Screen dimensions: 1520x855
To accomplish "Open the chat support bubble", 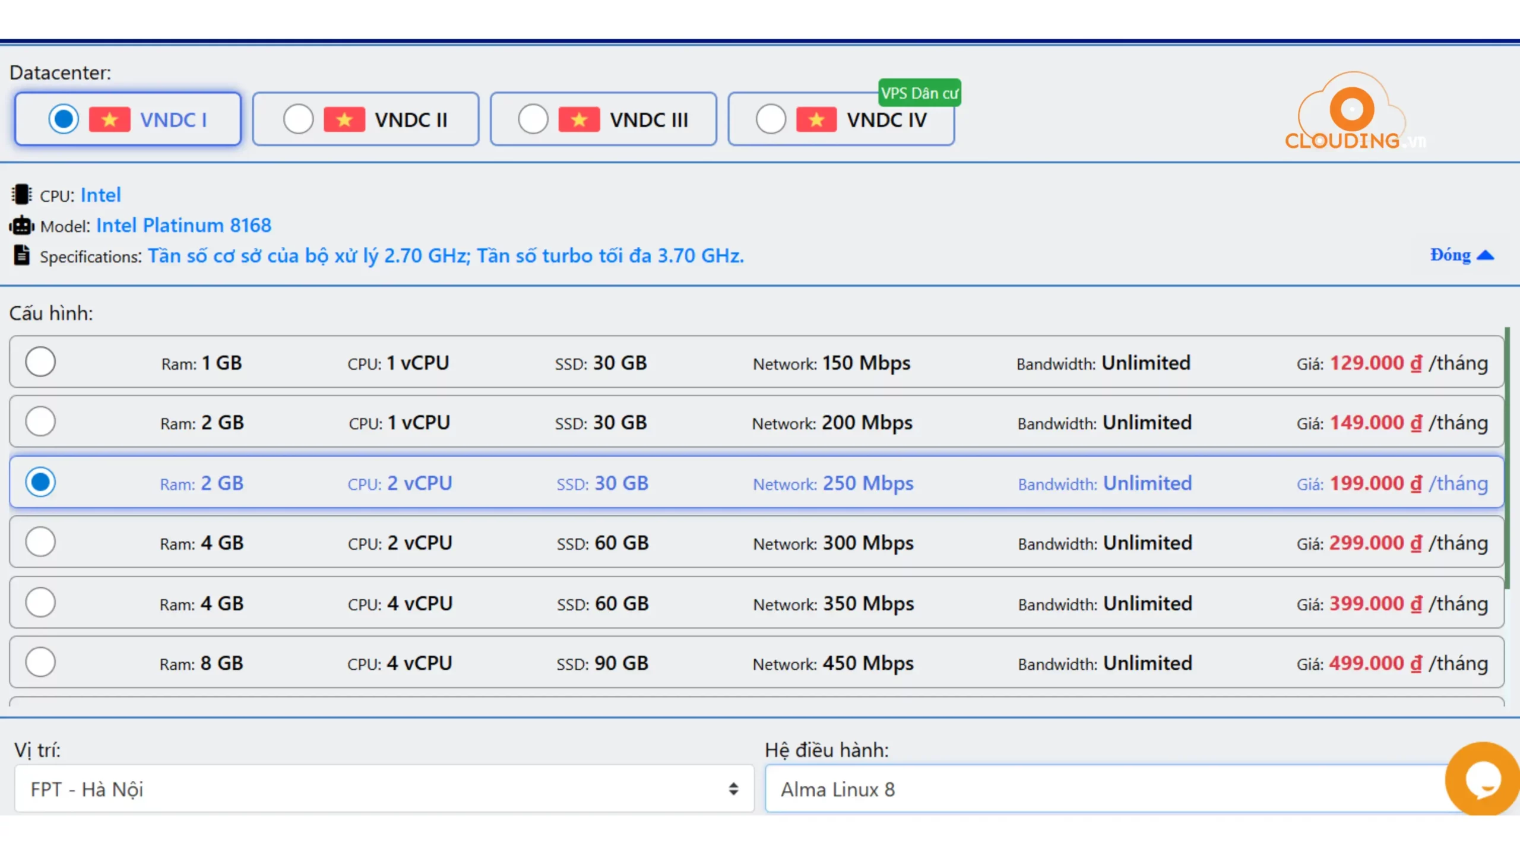I will coord(1482,780).
